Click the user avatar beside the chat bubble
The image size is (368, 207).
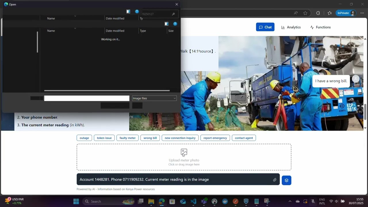coord(356,79)
